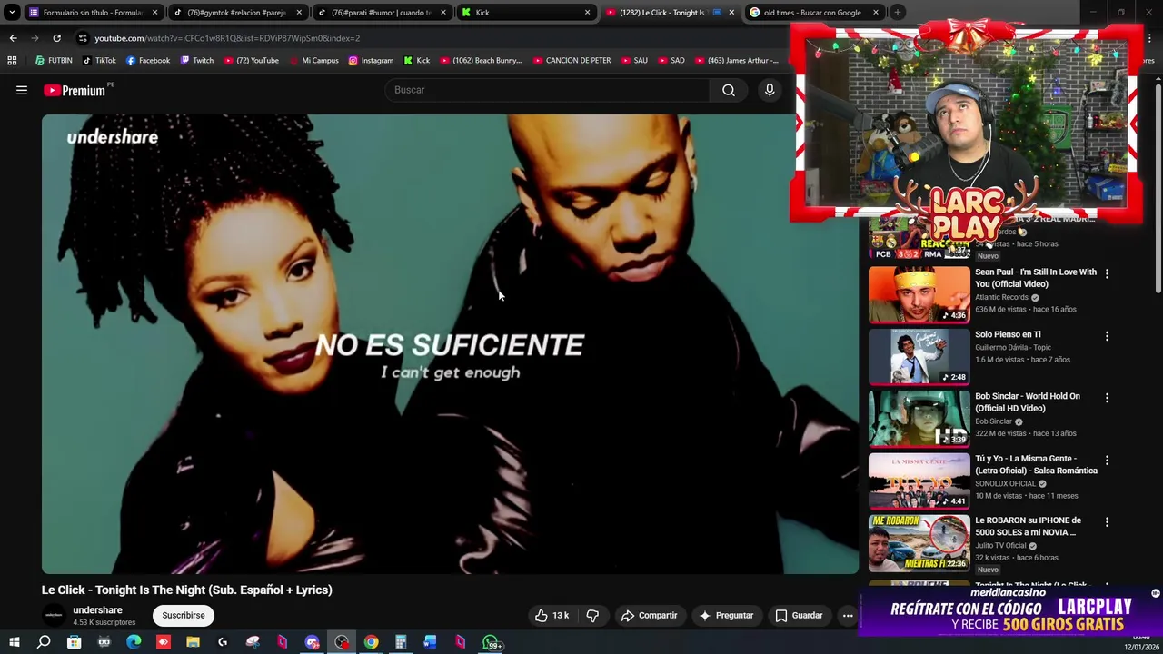Open the Instagram bookmark

[x=371, y=61]
